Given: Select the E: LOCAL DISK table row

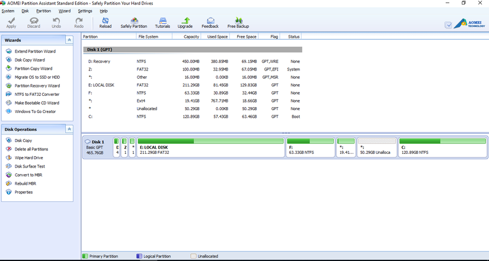Looking at the screenshot, I should pos(193,85).
